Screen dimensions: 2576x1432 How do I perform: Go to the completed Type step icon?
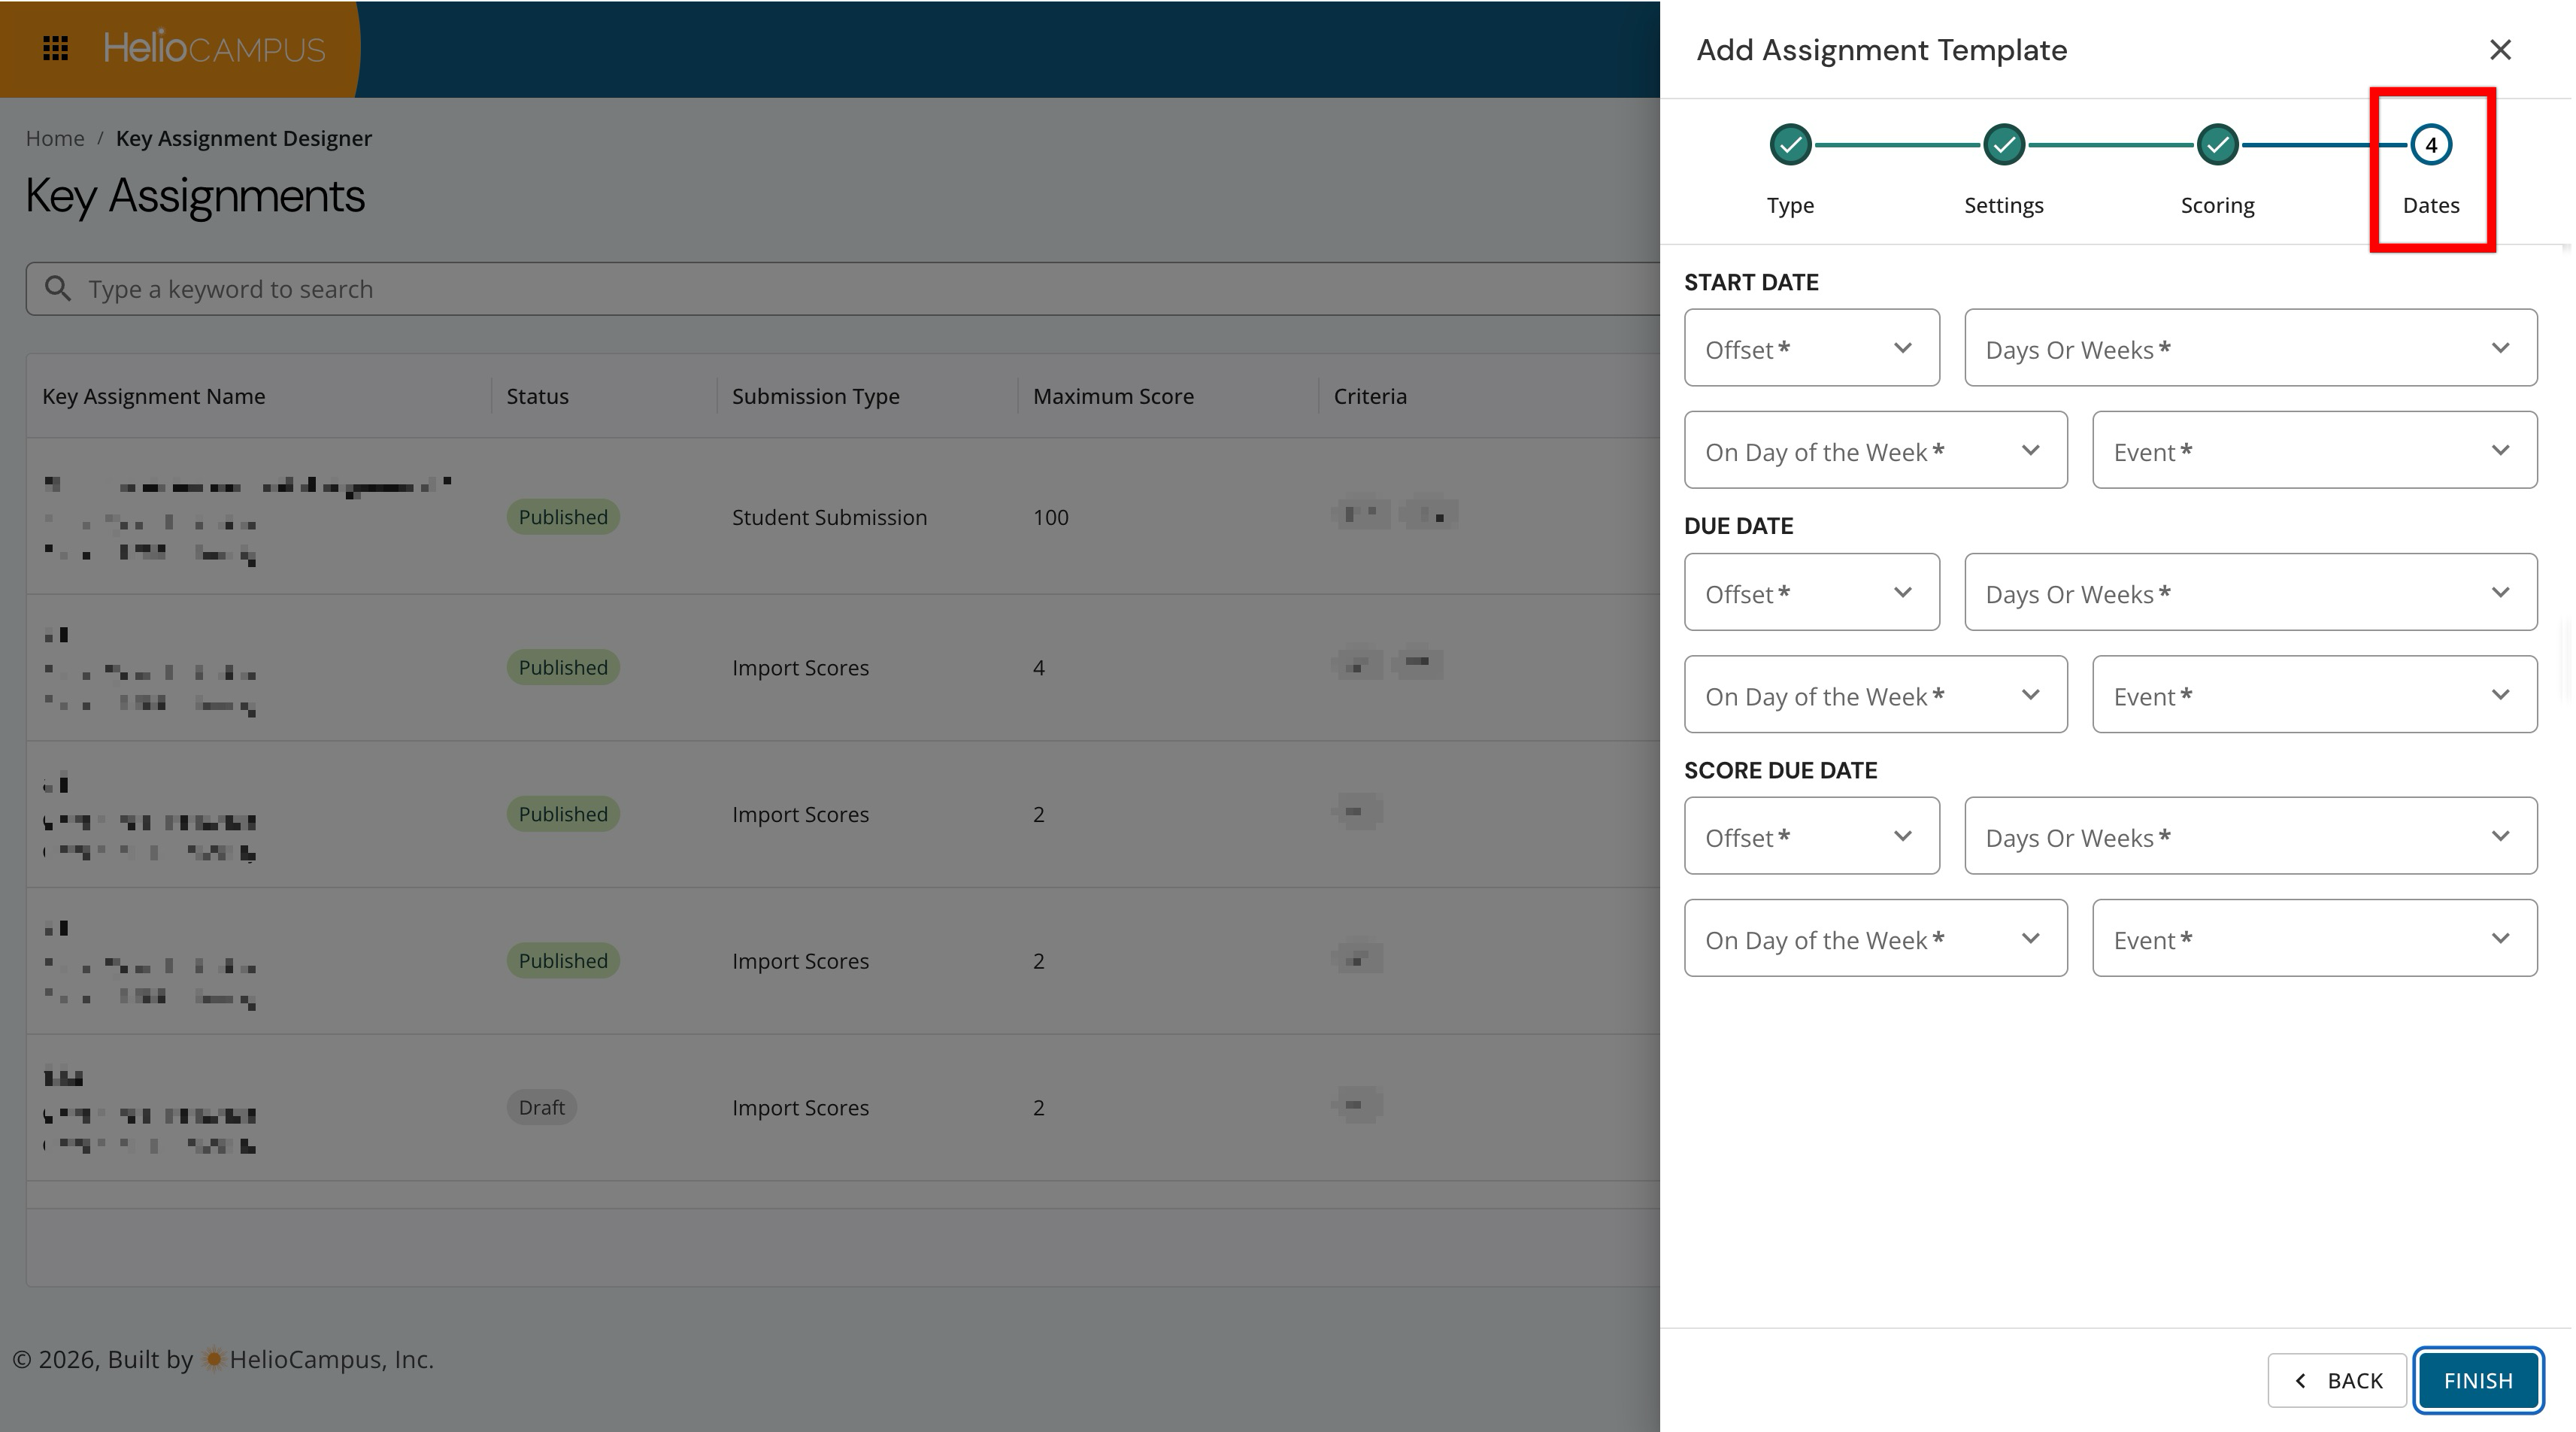pos(1790,145)
